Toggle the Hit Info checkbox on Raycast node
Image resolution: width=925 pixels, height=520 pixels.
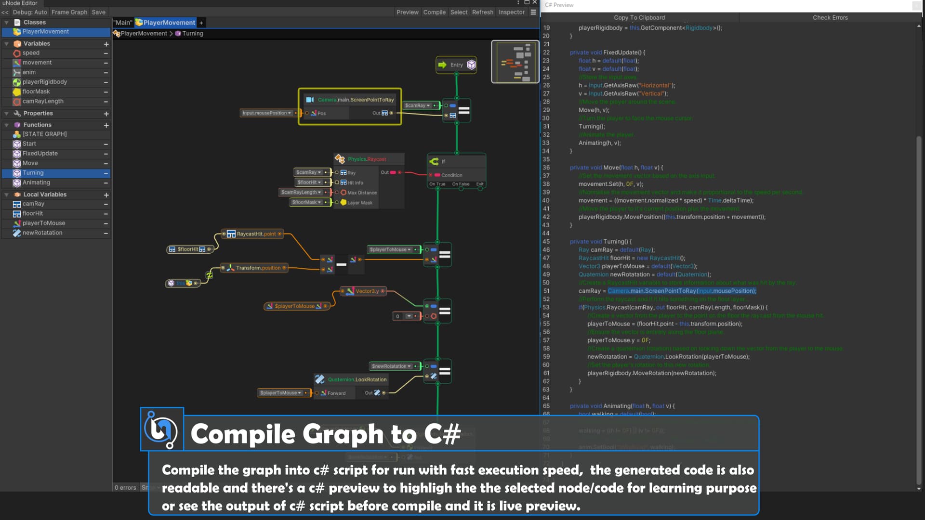pyautogui.click(x=336, y=182)
